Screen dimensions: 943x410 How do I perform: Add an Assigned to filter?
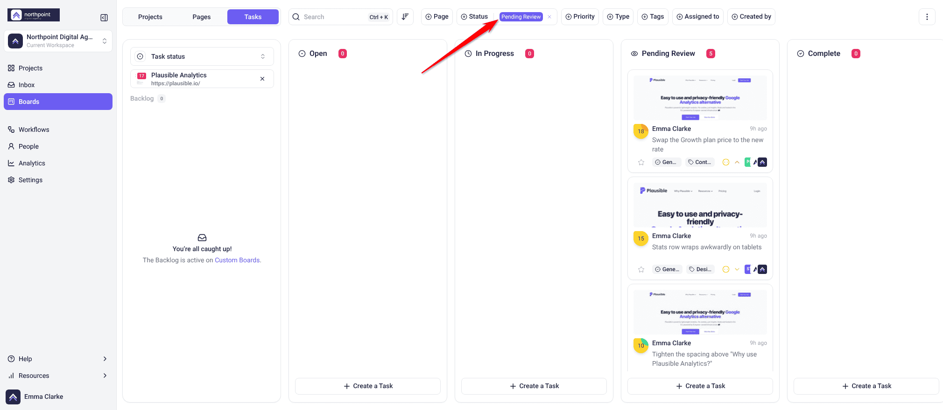coord(698,17)
